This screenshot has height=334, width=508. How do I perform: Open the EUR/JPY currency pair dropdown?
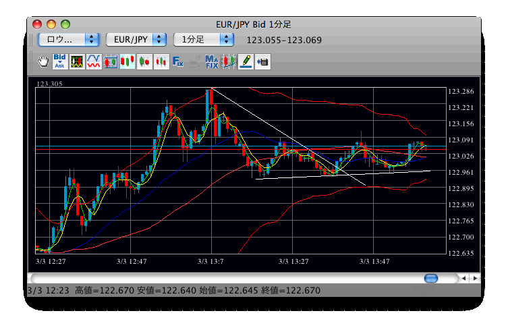tap(136, 40)
